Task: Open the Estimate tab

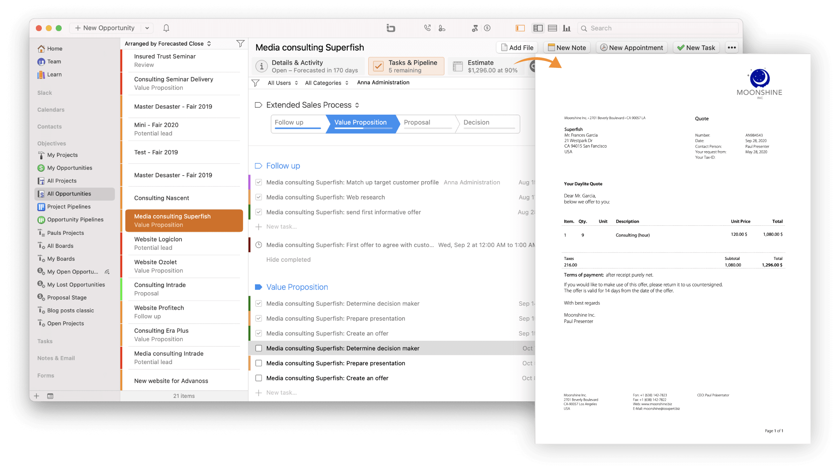Action: 486,66
